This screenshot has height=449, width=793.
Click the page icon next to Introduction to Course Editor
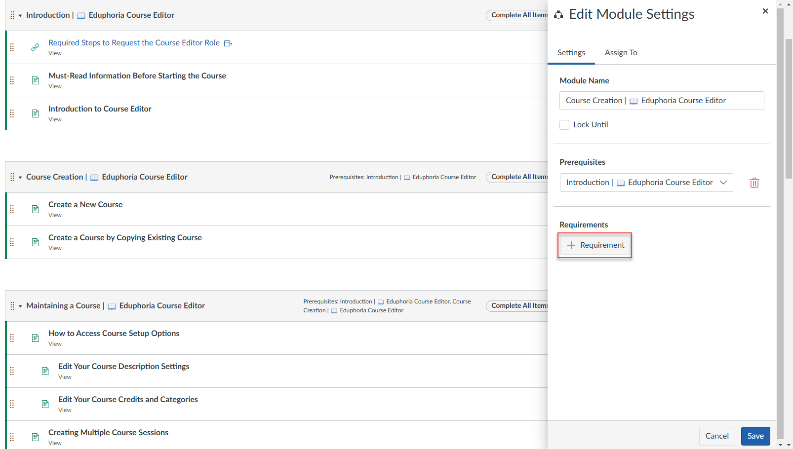pyautogui.click(x=35, y=113)
